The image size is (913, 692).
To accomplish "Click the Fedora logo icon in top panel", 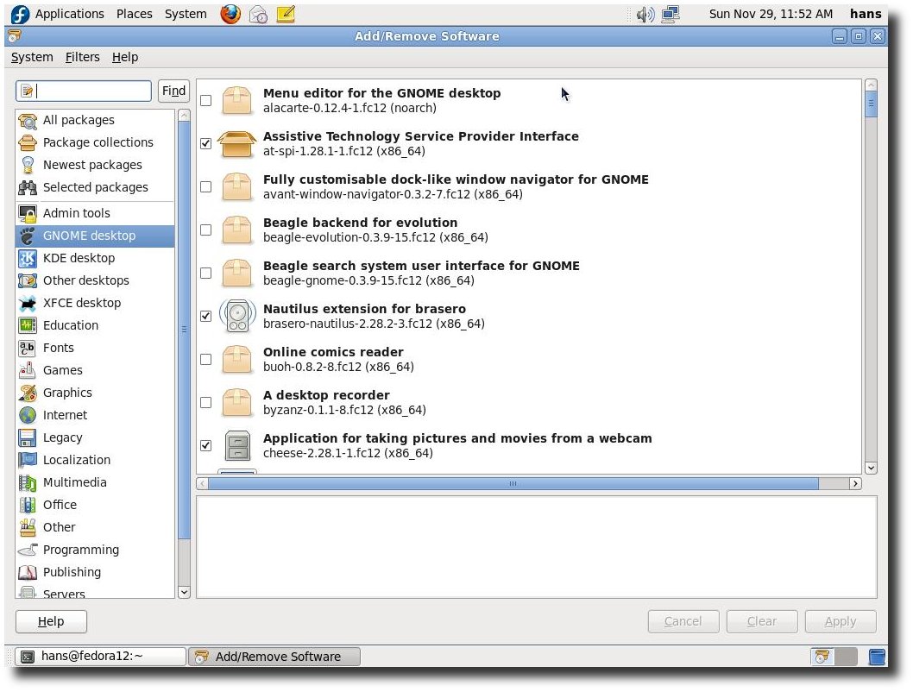I will pyautogui.click(x=20, y=14).
